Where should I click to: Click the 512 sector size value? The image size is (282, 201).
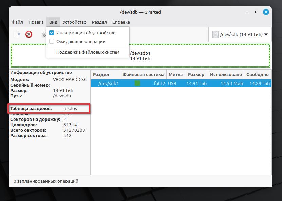click(x=68, y=135)
